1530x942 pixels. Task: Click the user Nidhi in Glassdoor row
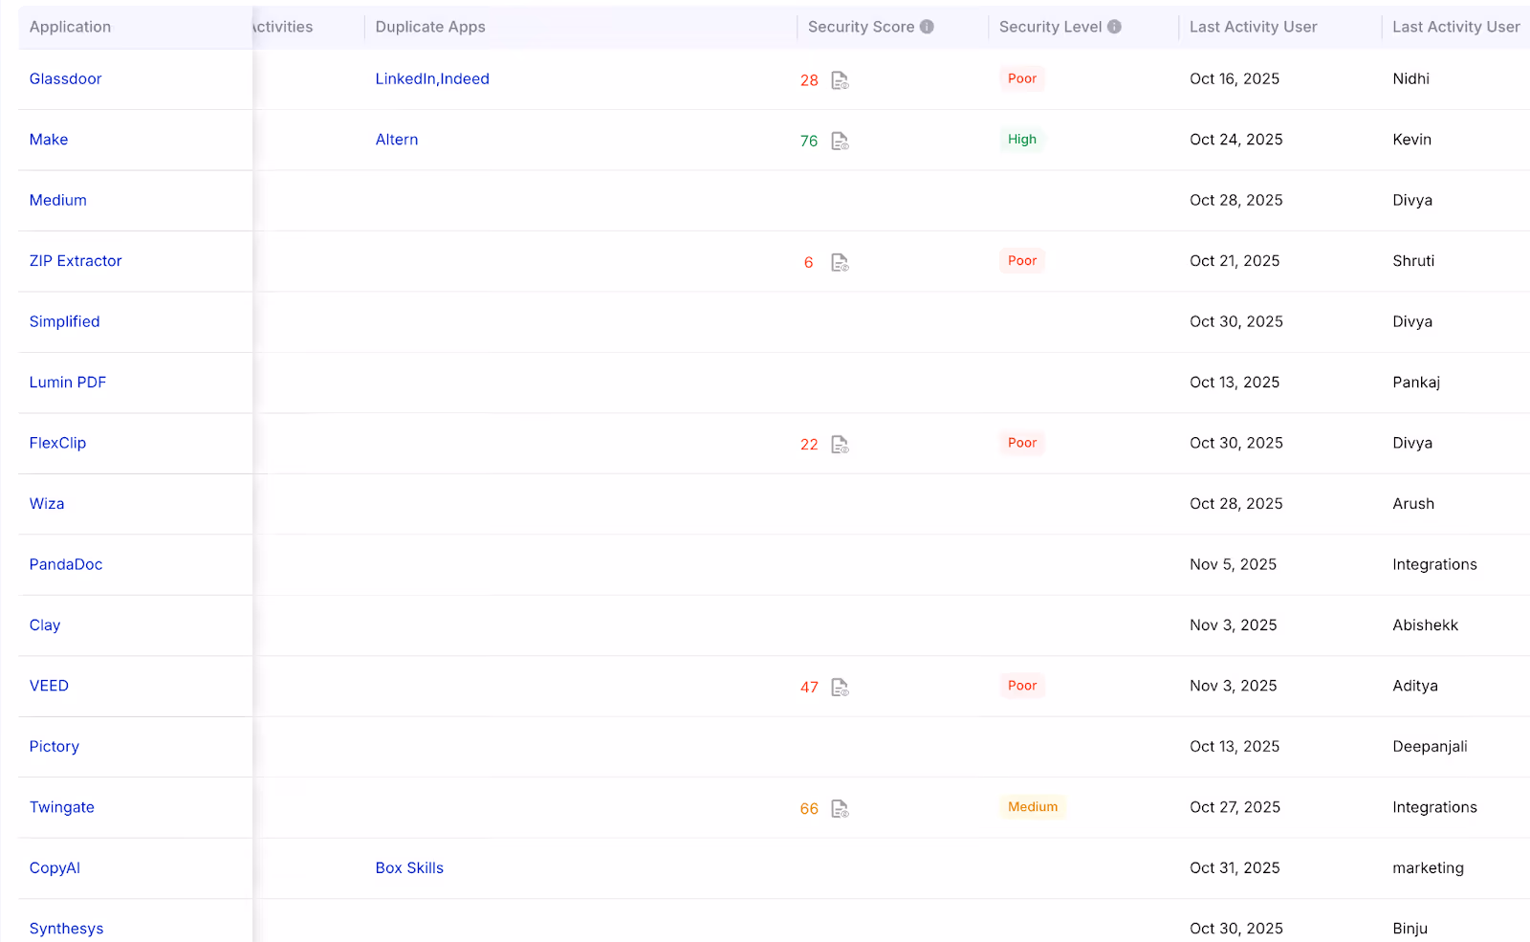click(x=1411, y=78)
